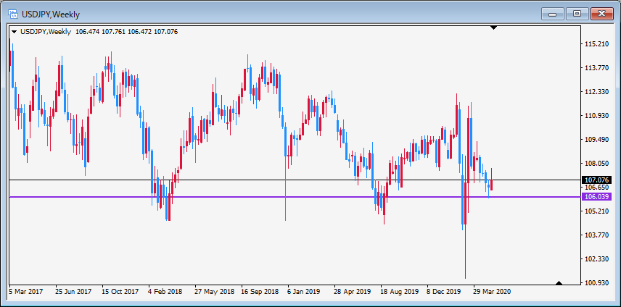Image resolution: width=621 pixels, height=307 pixels.
Task: Click the USDJPY,Weekly window title text
Action: tap(51, 14)
